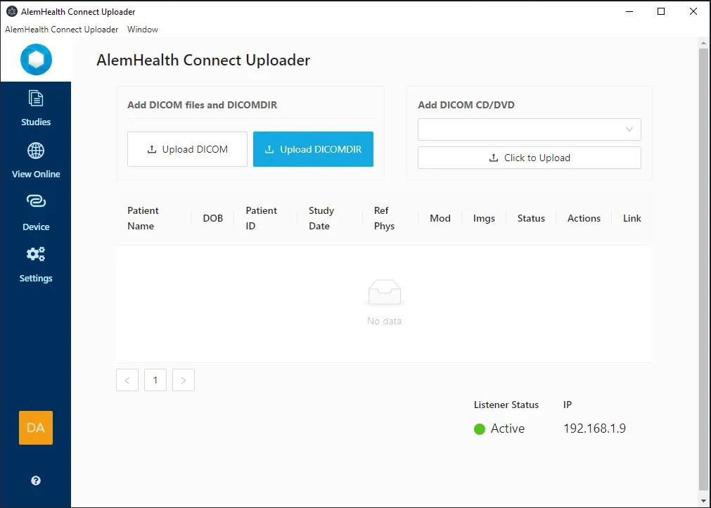Open the Device link icon

(36, 201)
